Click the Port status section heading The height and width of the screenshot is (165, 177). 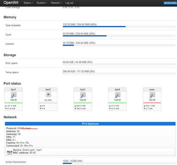click(x=12, y=83)
